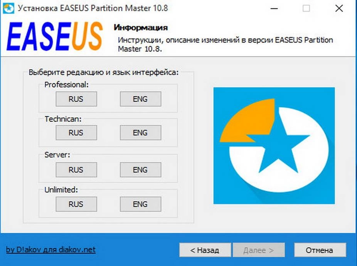
Task: Click the Technican: group label
Action: [x=63, y=119]
